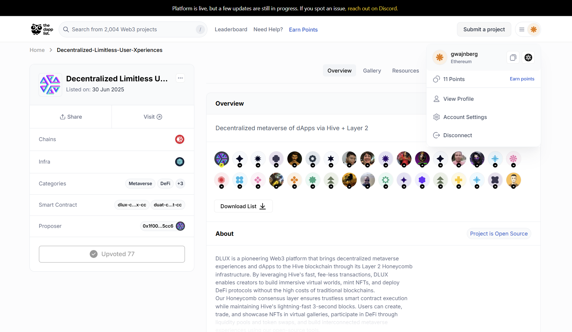Click the DLUX project logo
This screenshot has width=572, height=332.
tap(50, 85)
